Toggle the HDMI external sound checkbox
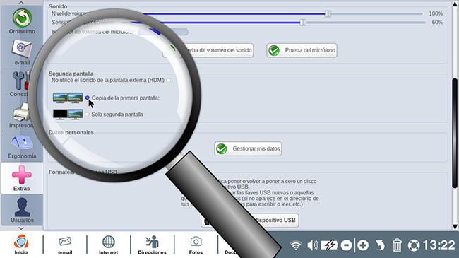This screenshot has height=258, width=459. (x=169, y=80)
